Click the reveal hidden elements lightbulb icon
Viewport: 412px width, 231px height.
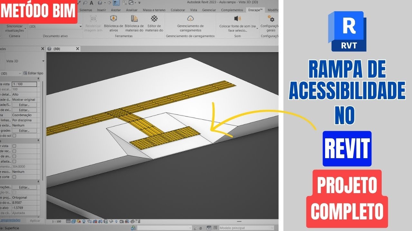point(117,221)
